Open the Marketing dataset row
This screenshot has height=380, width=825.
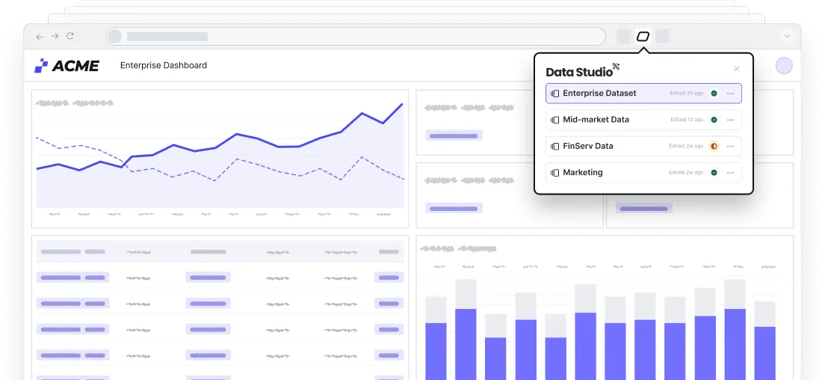pos(643,172)
